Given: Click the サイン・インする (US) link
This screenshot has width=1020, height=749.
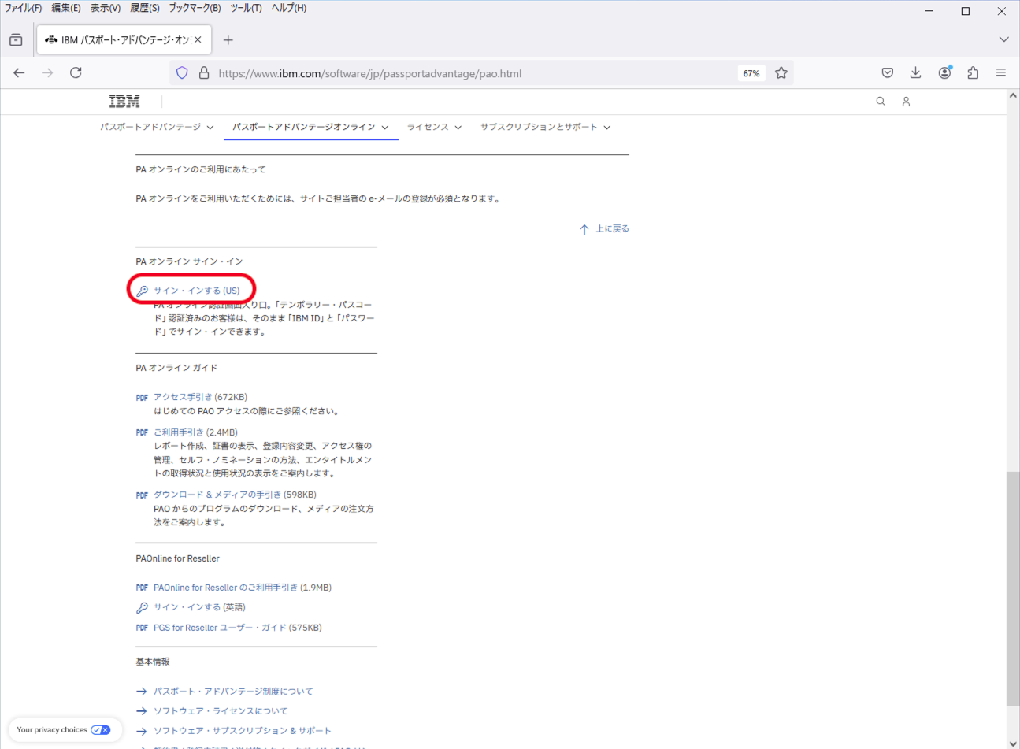Looking at the screenshot, I should [x=196, y=291].
